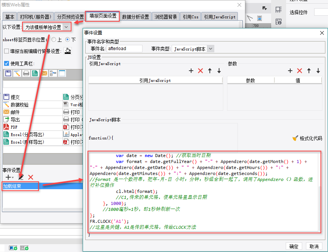Enable 填报当前编辑行背景设置 checkbox
The image size is (328, 252).
(x=6, y=51)
